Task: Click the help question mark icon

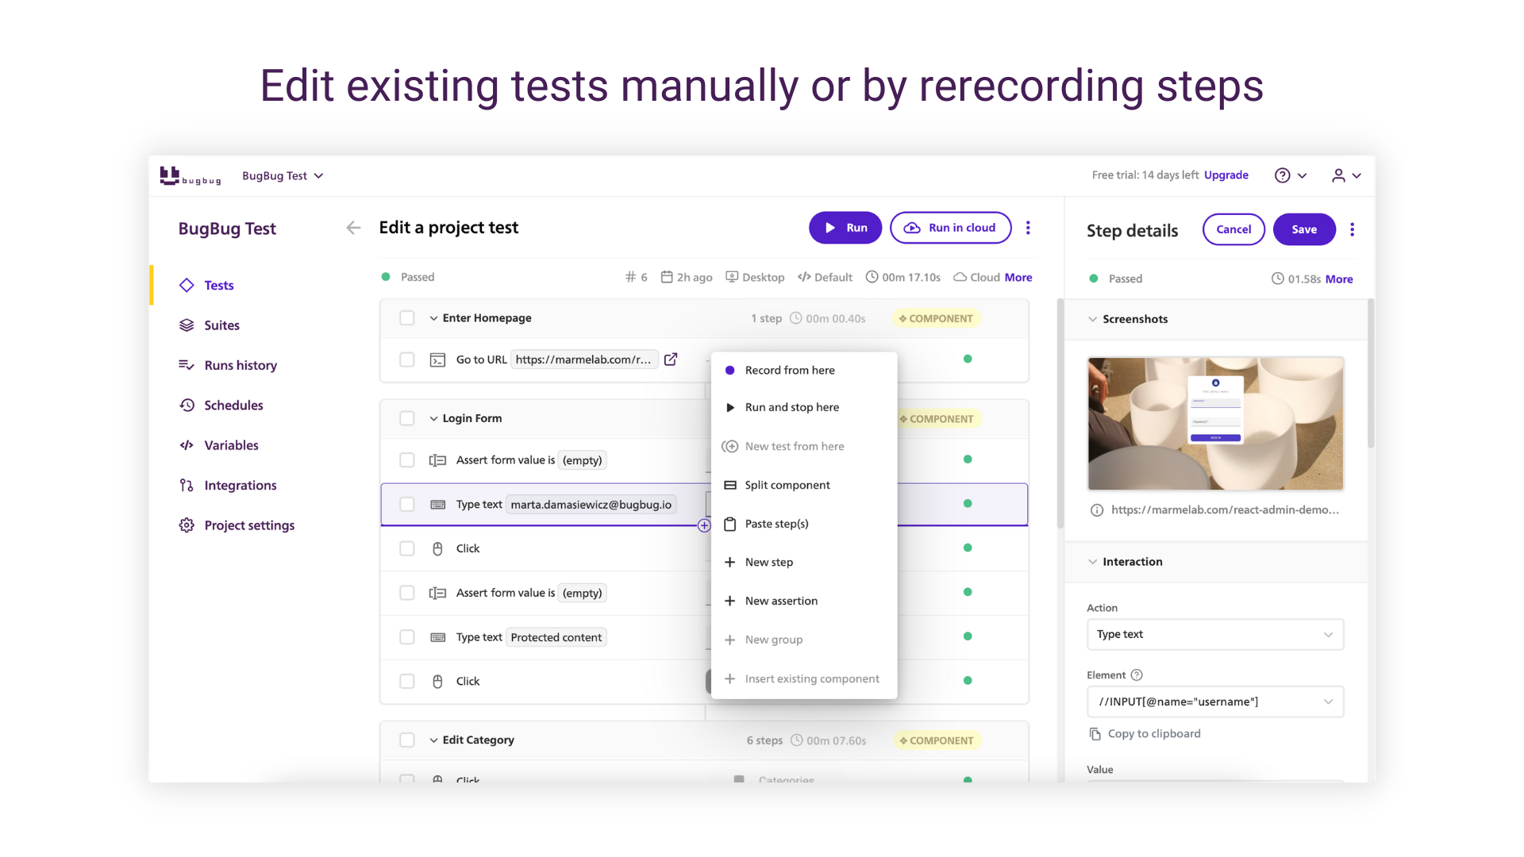Action: 1282,175
